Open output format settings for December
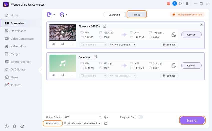Viewport: 212px width, 131px height. (x=174, y=66)
